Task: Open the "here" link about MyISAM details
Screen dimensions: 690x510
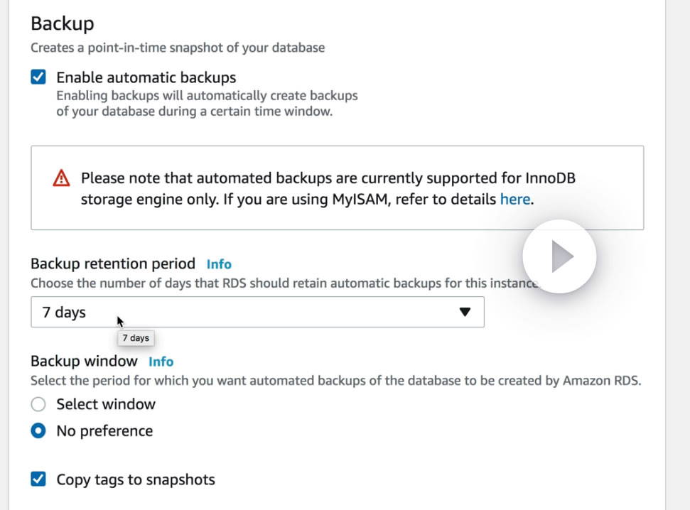Action: pyautogui.click(x=514, y=200)
